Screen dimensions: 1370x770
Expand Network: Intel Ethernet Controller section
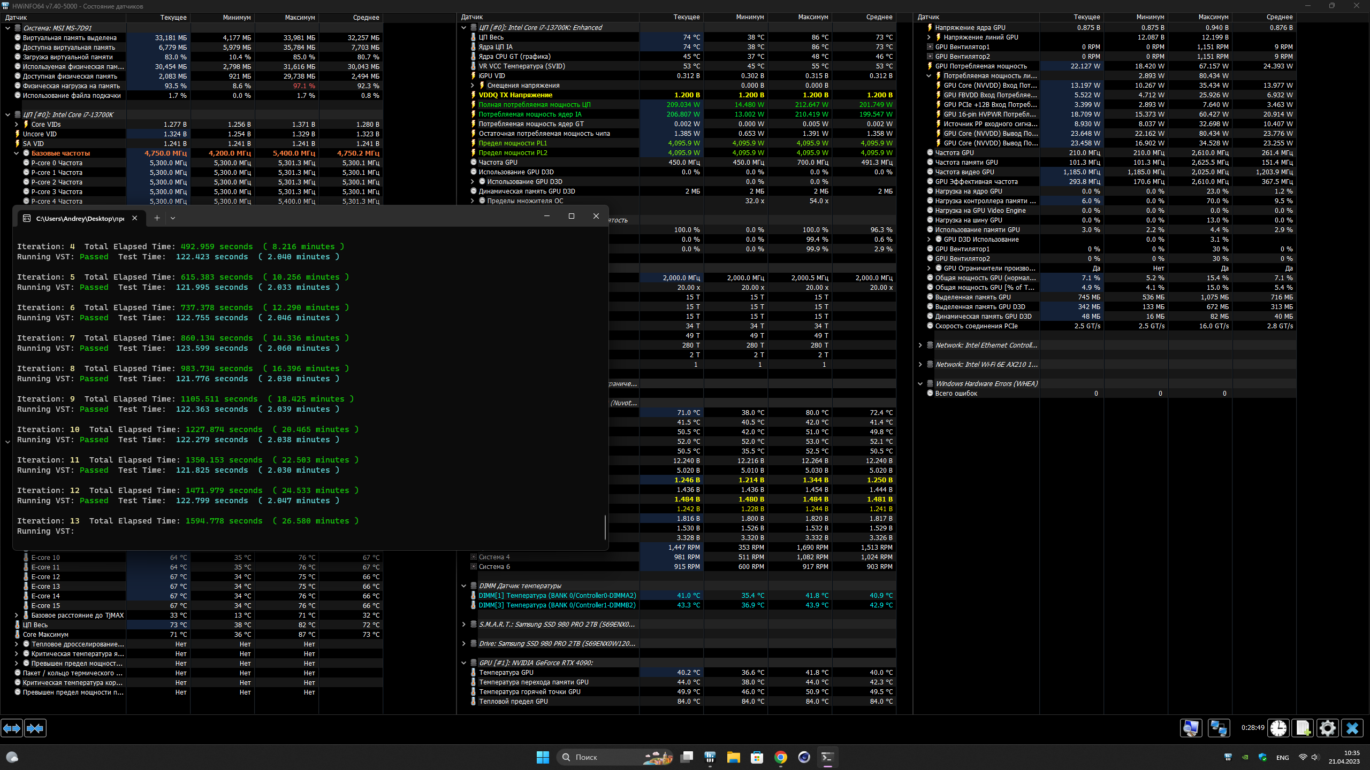coord(920,345)
